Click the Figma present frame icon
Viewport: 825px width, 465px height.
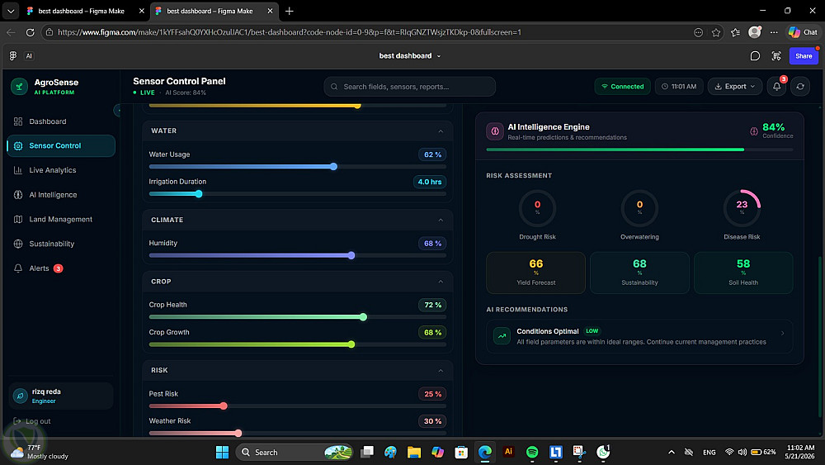pyautogui.click(x=776, y=56)
